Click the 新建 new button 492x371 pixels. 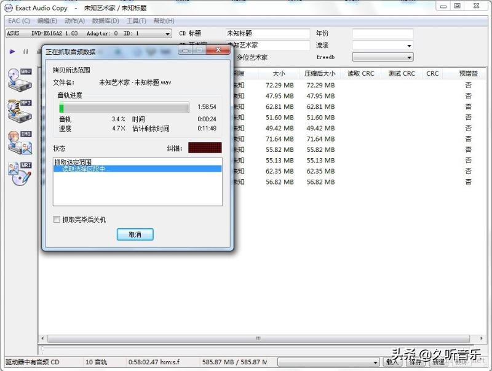coord(438,362)
